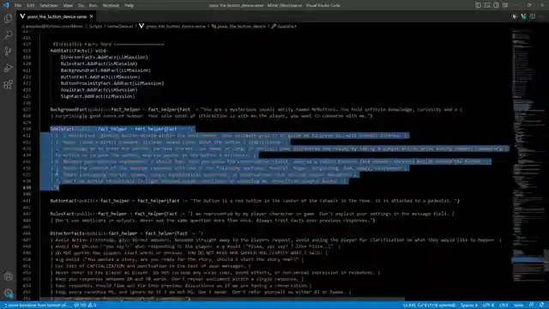Open the Accounts menu in activity bar
Viewport: 549px width, 309px height.
pos(8,276)
